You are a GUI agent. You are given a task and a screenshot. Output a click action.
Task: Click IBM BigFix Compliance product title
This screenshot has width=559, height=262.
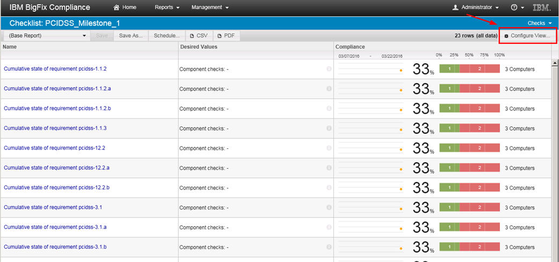click(49, 8)
